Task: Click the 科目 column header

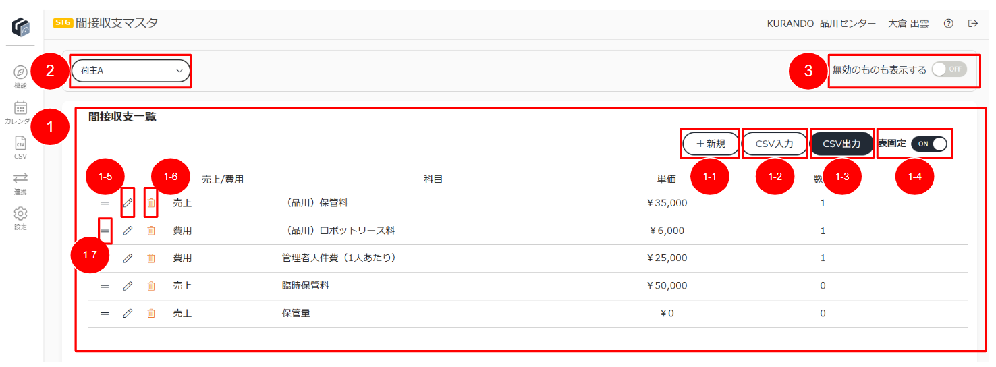Action: 433,179
